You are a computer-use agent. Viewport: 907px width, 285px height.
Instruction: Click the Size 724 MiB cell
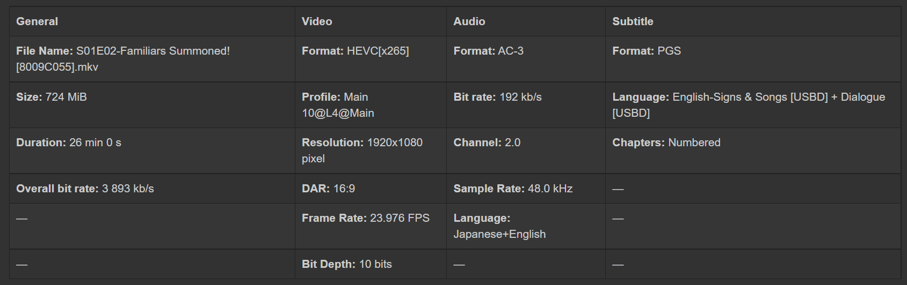(x=52, y=97)
